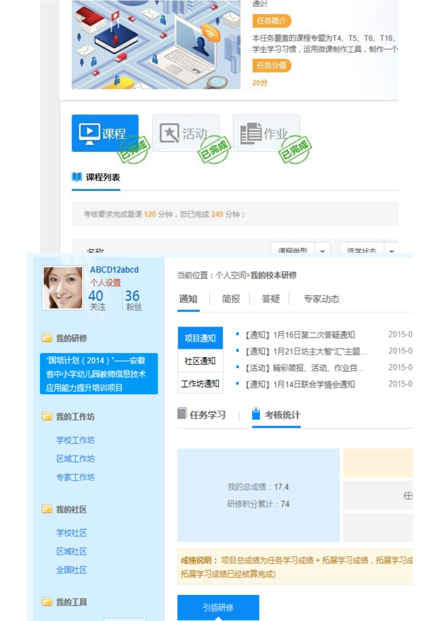Open the 作业 tab with document icon
Image resolution: width=439 pixels, height=621 pixels.
[x=267, y=133]
